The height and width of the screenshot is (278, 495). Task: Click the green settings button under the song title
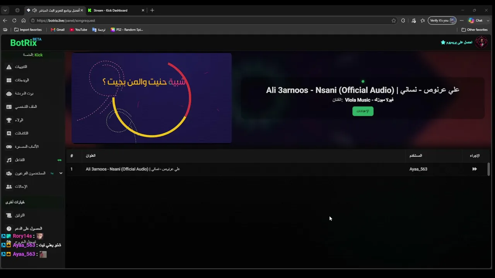point(363,111)
